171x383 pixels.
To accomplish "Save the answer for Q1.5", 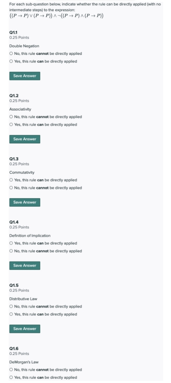I will 24,329.
